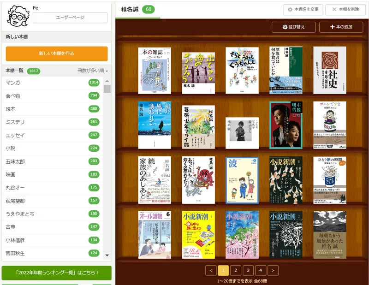The width and height of the screenshot is (369, 285).
Task: Click the shelf list scroll-up arrow
Action: click(107, 81)
